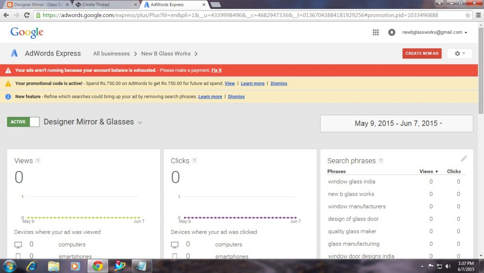Click the Chrome taskbar icon

97,266
